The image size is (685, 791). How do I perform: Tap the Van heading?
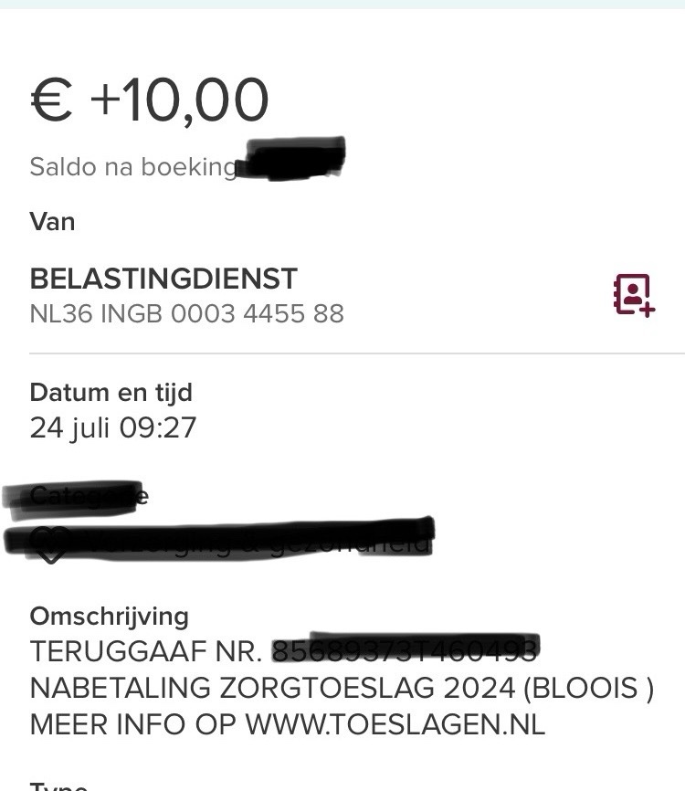pyautogui.click(x=52, y=222)
